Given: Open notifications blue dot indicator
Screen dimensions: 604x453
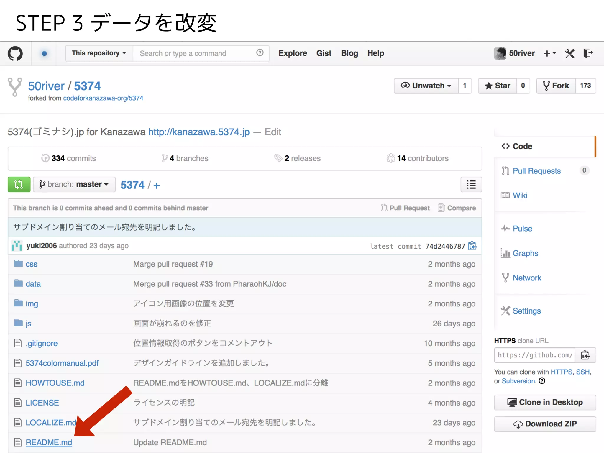Looking at the screenshot, I should [44, 53].
